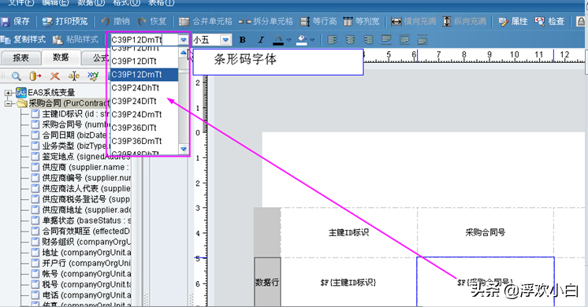Run the Check (检查) tool
The height and width of the screenshot is (307, 588).
click(540, 22)
